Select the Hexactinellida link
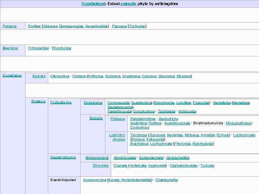Viewport: 259px width, 194px height. pos(96,26)
